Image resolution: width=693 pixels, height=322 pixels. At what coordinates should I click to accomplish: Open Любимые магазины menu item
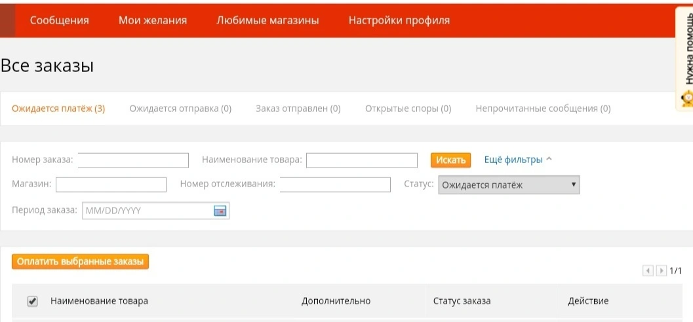coord(267,20)
